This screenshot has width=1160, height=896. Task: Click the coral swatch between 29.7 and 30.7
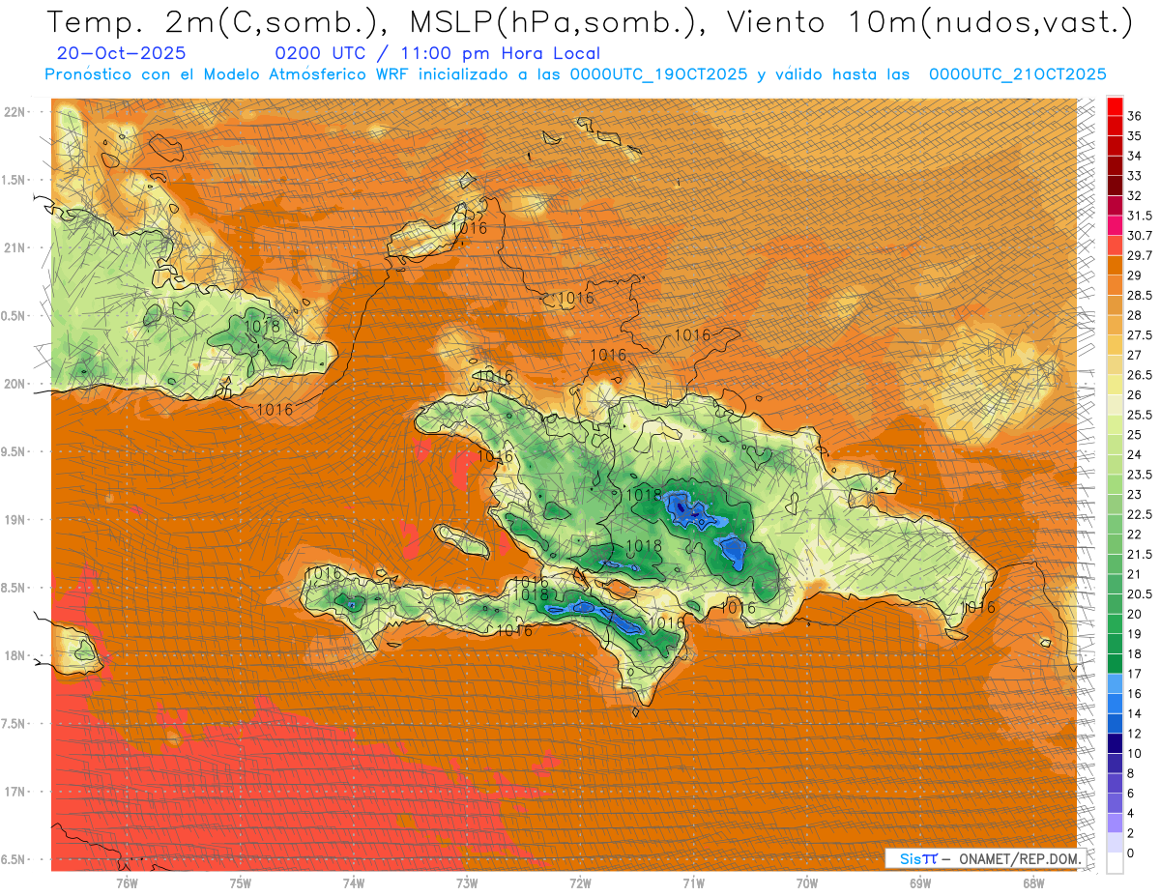click(1115, 246)
